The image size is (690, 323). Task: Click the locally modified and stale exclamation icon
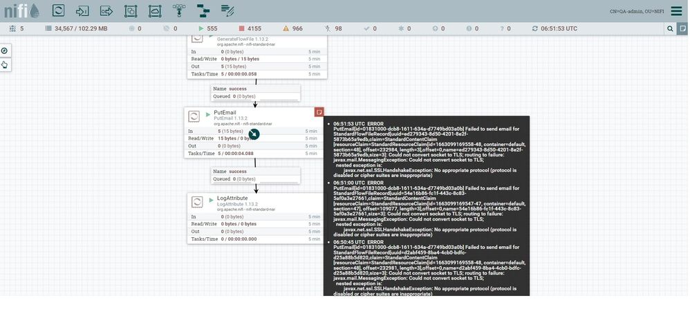click(469, 28)
